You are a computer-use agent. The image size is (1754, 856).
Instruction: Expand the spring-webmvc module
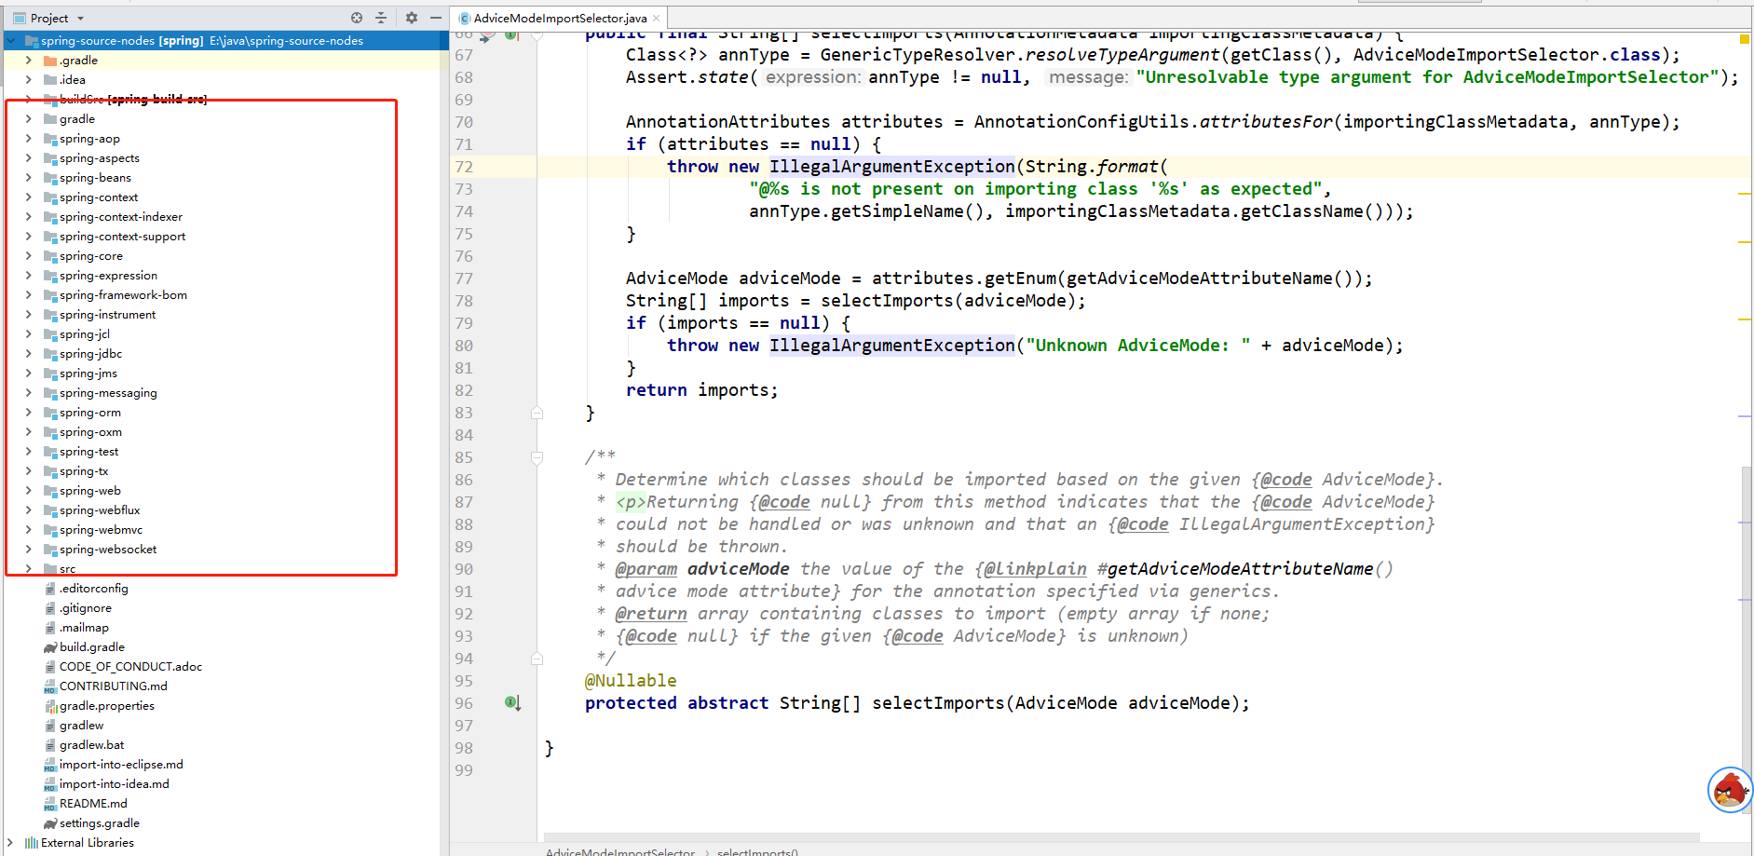29,530
